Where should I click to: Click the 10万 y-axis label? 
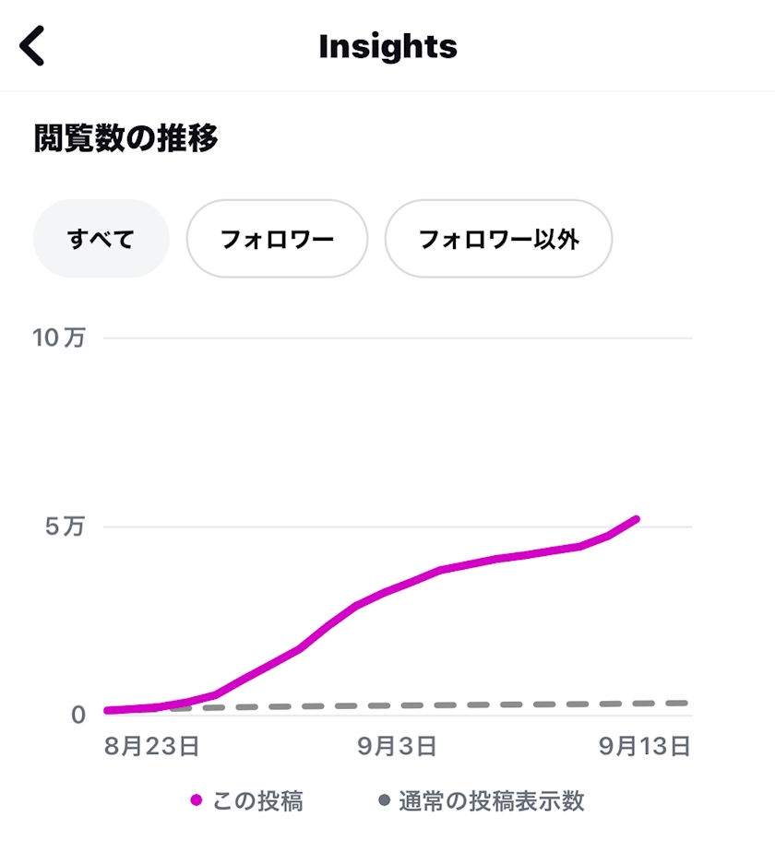point(59,337)
